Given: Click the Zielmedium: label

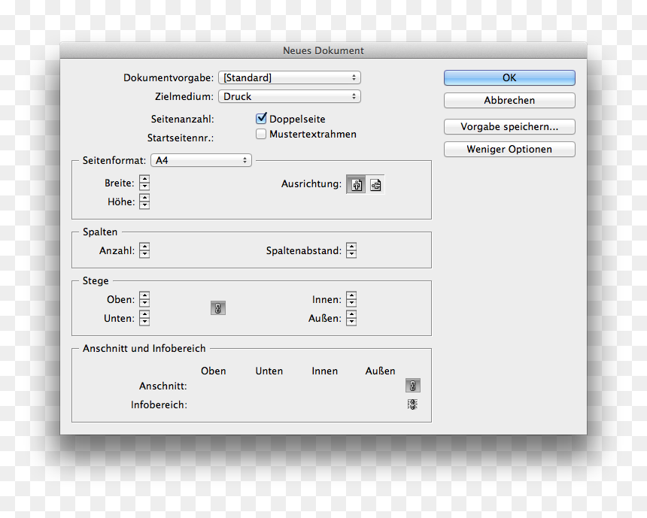Looking at the screenshot, I should pos(184,96).
